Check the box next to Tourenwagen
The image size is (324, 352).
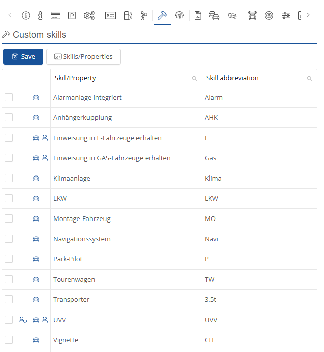point(9,279)
